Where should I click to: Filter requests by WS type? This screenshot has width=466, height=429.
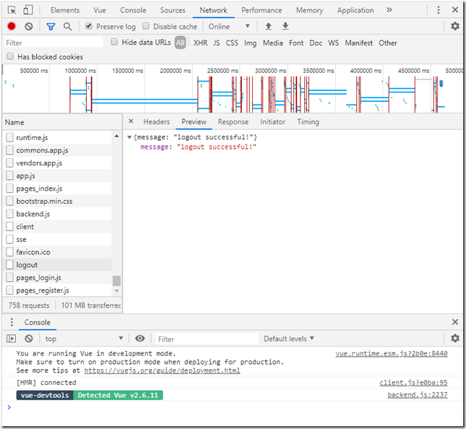point(333,43)
